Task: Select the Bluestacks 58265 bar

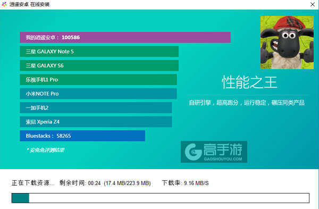Action: point(82,136)
